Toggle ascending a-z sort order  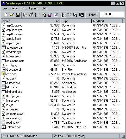click(64, 15)
